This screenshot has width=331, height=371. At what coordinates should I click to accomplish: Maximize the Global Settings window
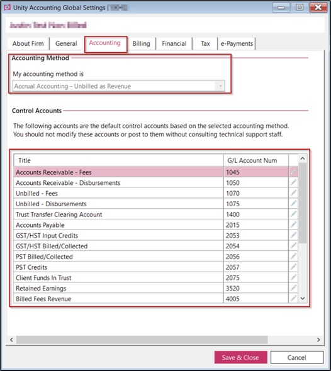tap(300, 8)
